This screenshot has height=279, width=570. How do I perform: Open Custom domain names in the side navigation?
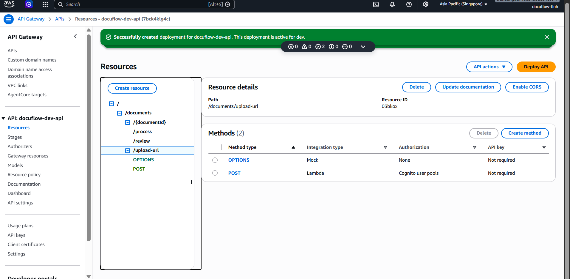click(x=32, y=60)
